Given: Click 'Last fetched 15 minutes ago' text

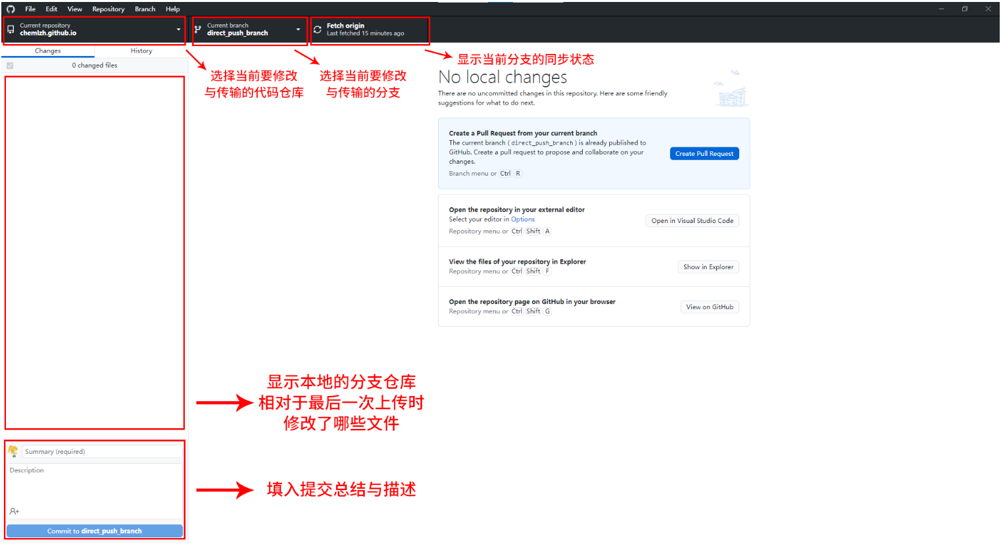Looking at the screenshot, I should [366, 34].
